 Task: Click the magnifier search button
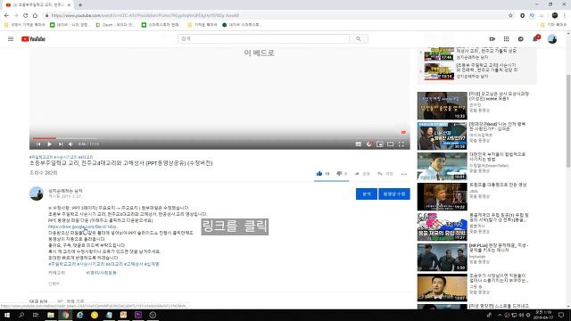pyautogui.click(x=359, y=38)
